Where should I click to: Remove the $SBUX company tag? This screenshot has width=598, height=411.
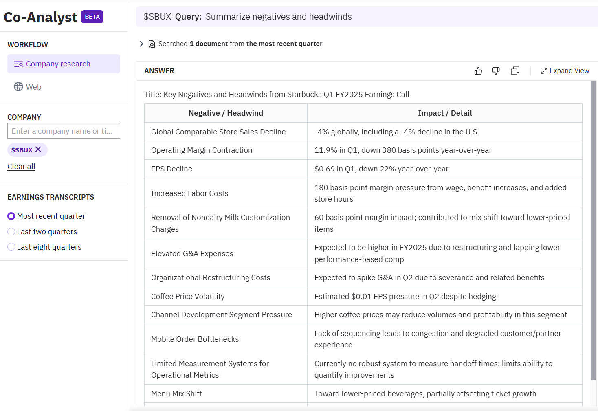click(x=38, y=149)
